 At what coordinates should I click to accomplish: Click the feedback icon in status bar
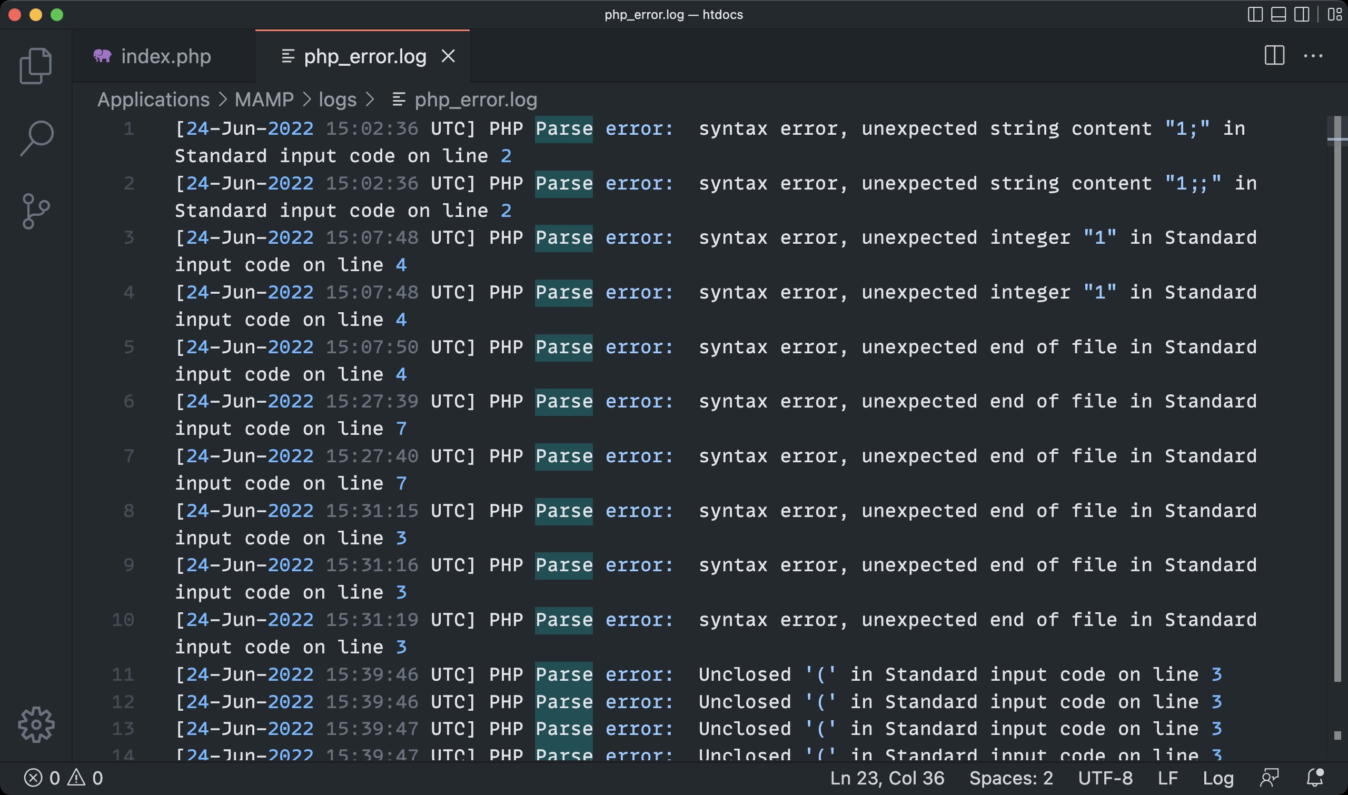(x=1269, y=777)
